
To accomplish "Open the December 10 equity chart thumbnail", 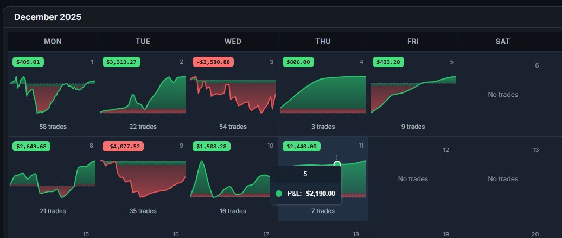I will (233, 178).
